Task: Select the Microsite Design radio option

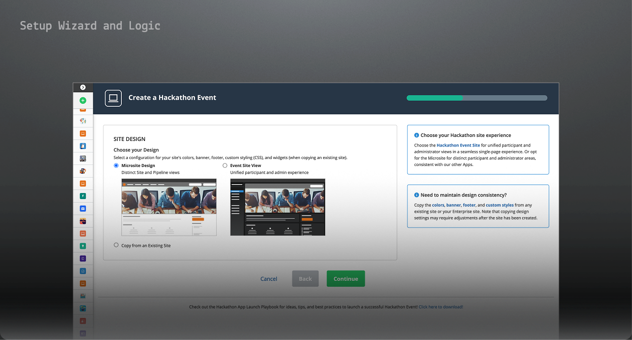Action: [116, 165]
